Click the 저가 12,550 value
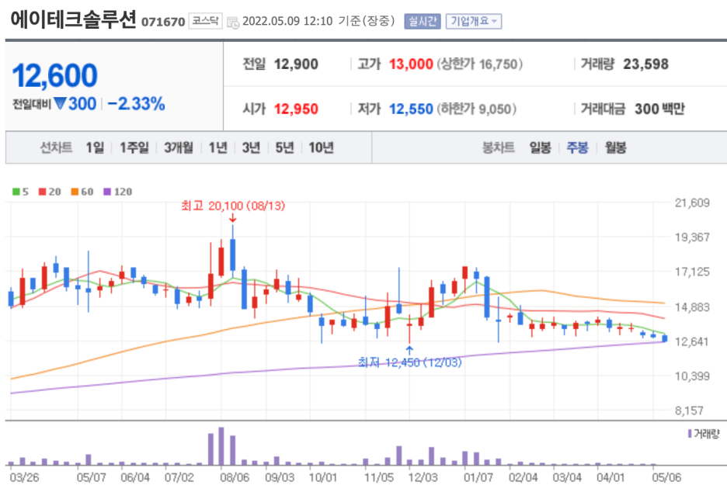The image size is (727, 492). pos(411,109)
